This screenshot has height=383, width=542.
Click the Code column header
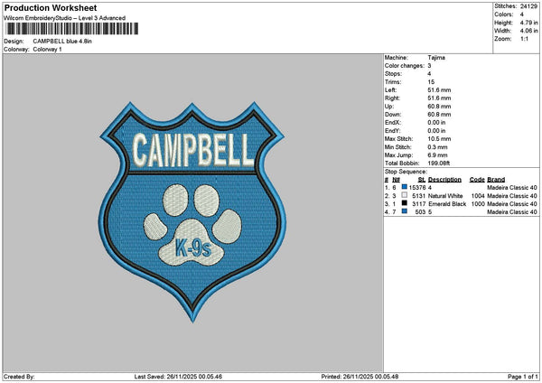477,180
